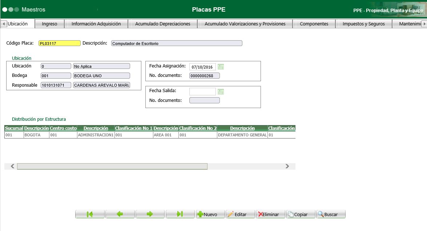Click the BODEGA UNO field
The image size is (427, 231).
(x=102, y=75)
